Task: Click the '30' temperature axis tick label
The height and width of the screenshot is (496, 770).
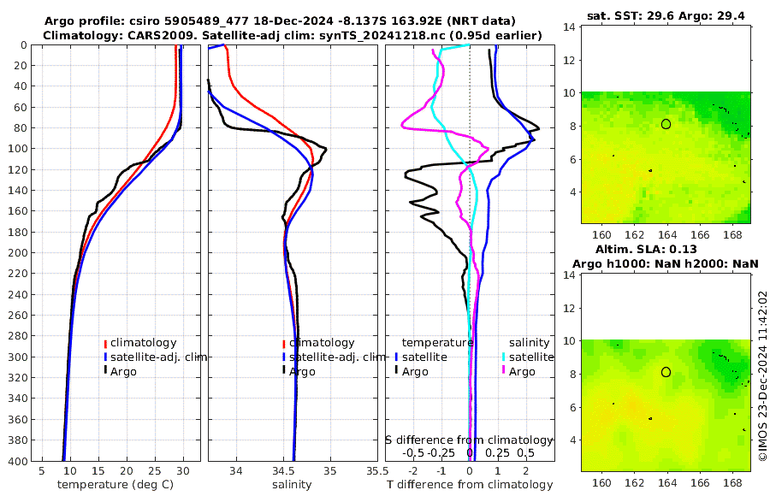Action: click(x=183, y=470)
